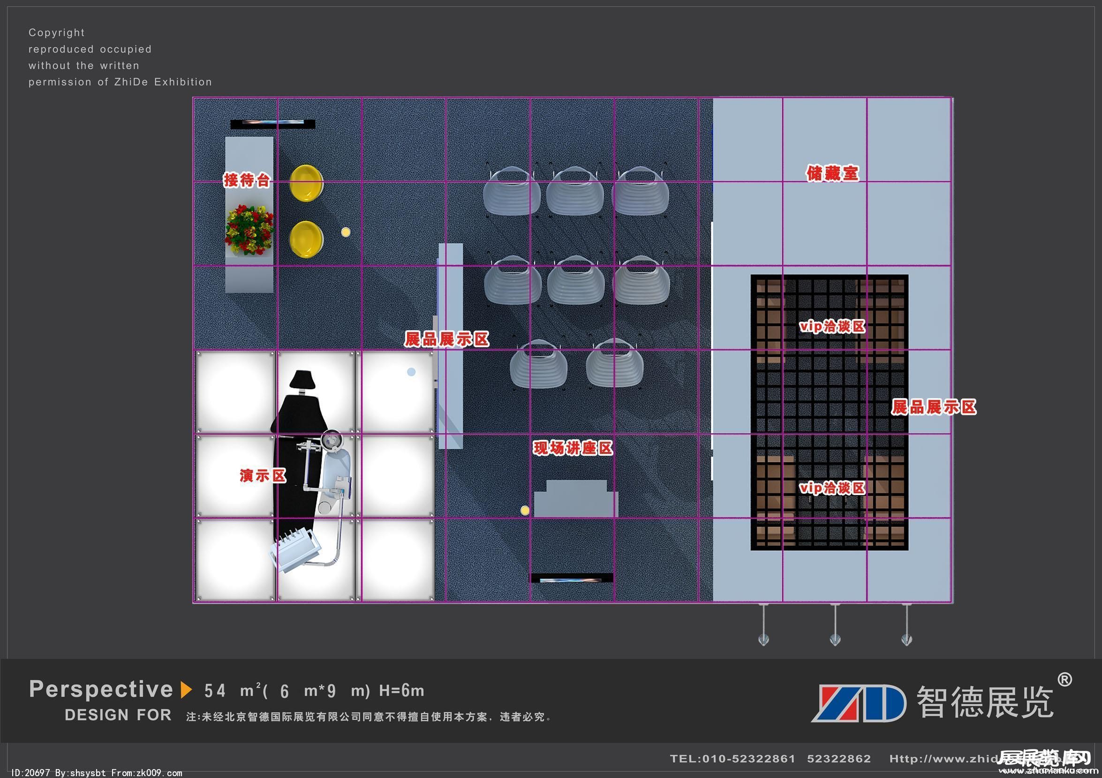Click the TEL:010-52322861 phone number
1102x778 pixels.
coord(732,758)
